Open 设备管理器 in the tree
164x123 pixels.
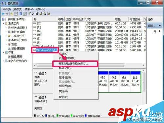18,48
